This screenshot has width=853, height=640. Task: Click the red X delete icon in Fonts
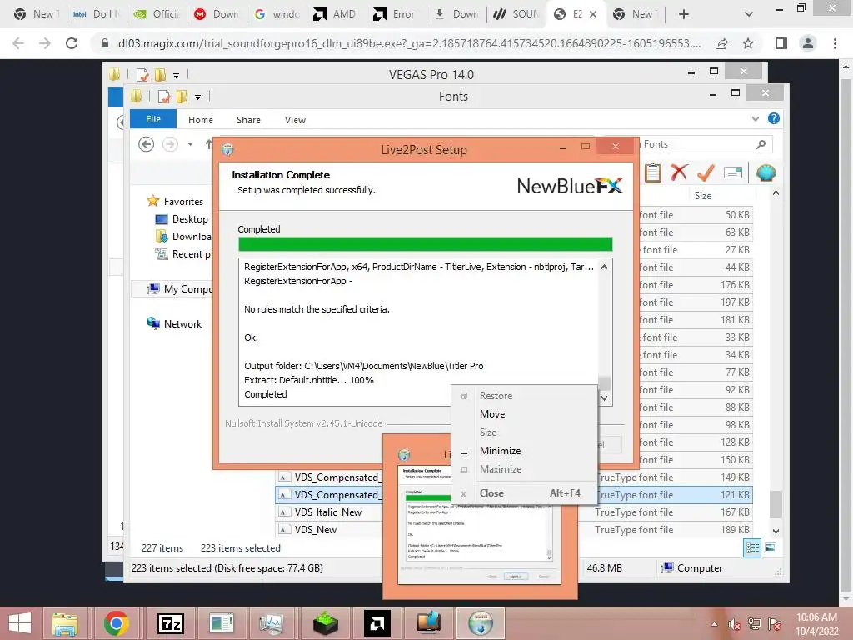click(x=679, y=172)
